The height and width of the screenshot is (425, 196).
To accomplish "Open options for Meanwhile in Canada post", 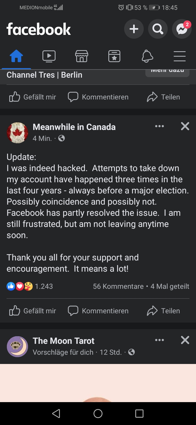I will (160, 126).
